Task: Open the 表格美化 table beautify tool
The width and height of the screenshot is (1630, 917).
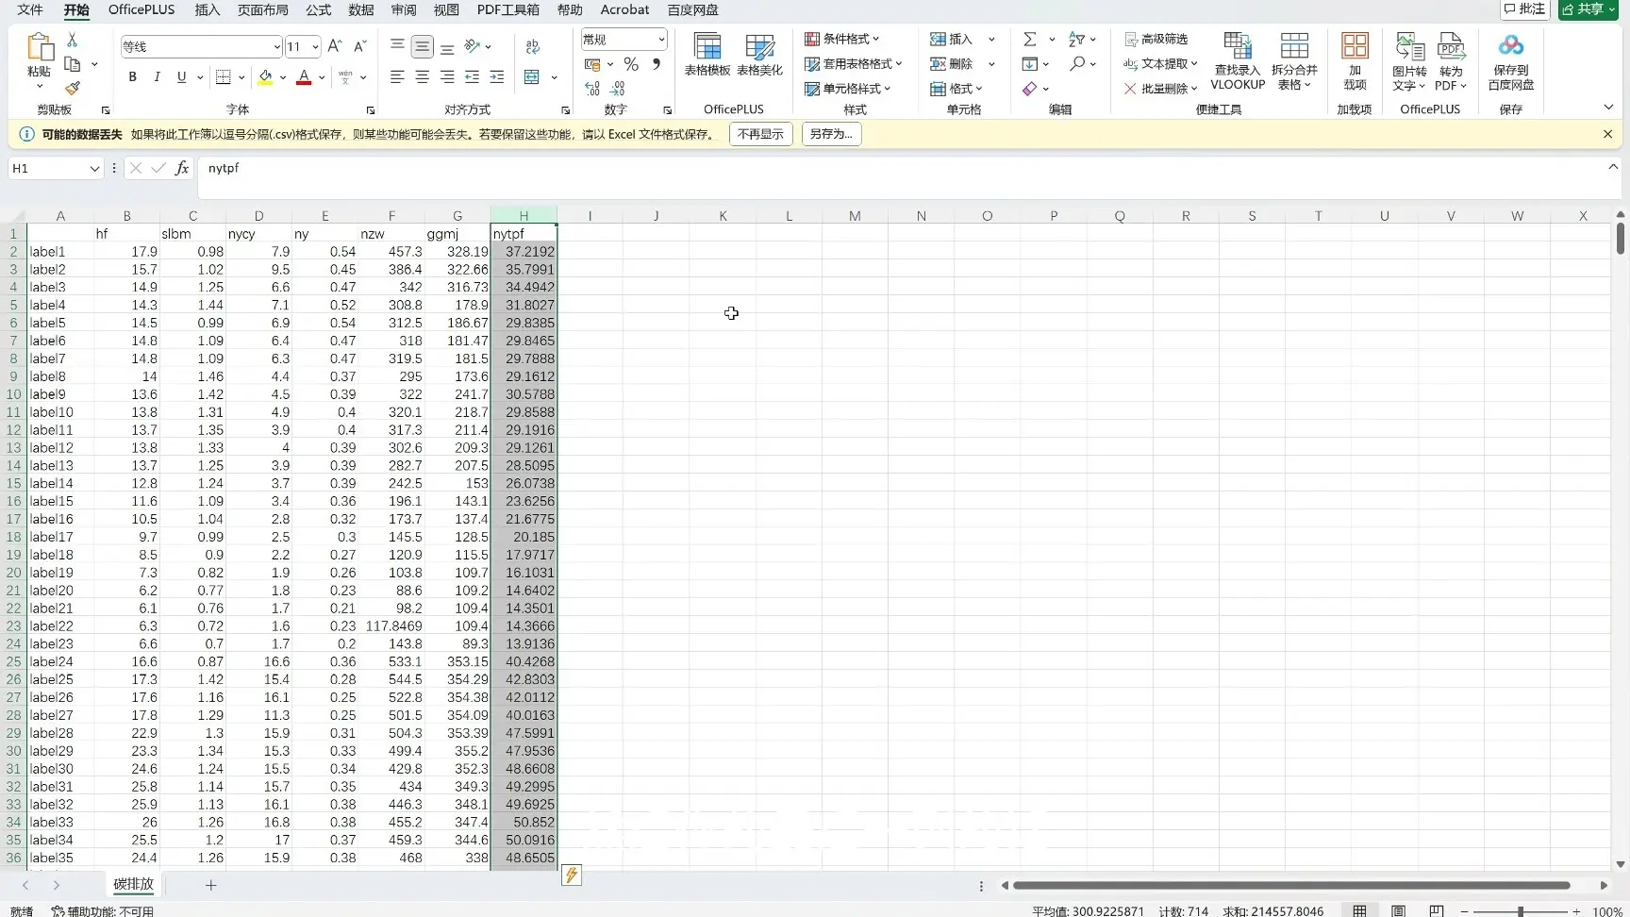Action: 759,55
